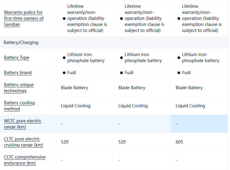Open the first-time owners warranty policy link
Viewport: 230px width, 170px height.
click(24, 18)
